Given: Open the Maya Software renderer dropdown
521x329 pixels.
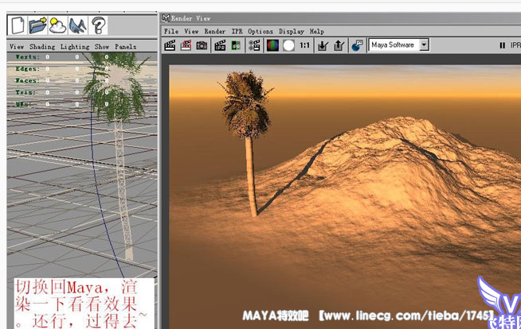Looking at the screenshot, I should pos(424,45).
